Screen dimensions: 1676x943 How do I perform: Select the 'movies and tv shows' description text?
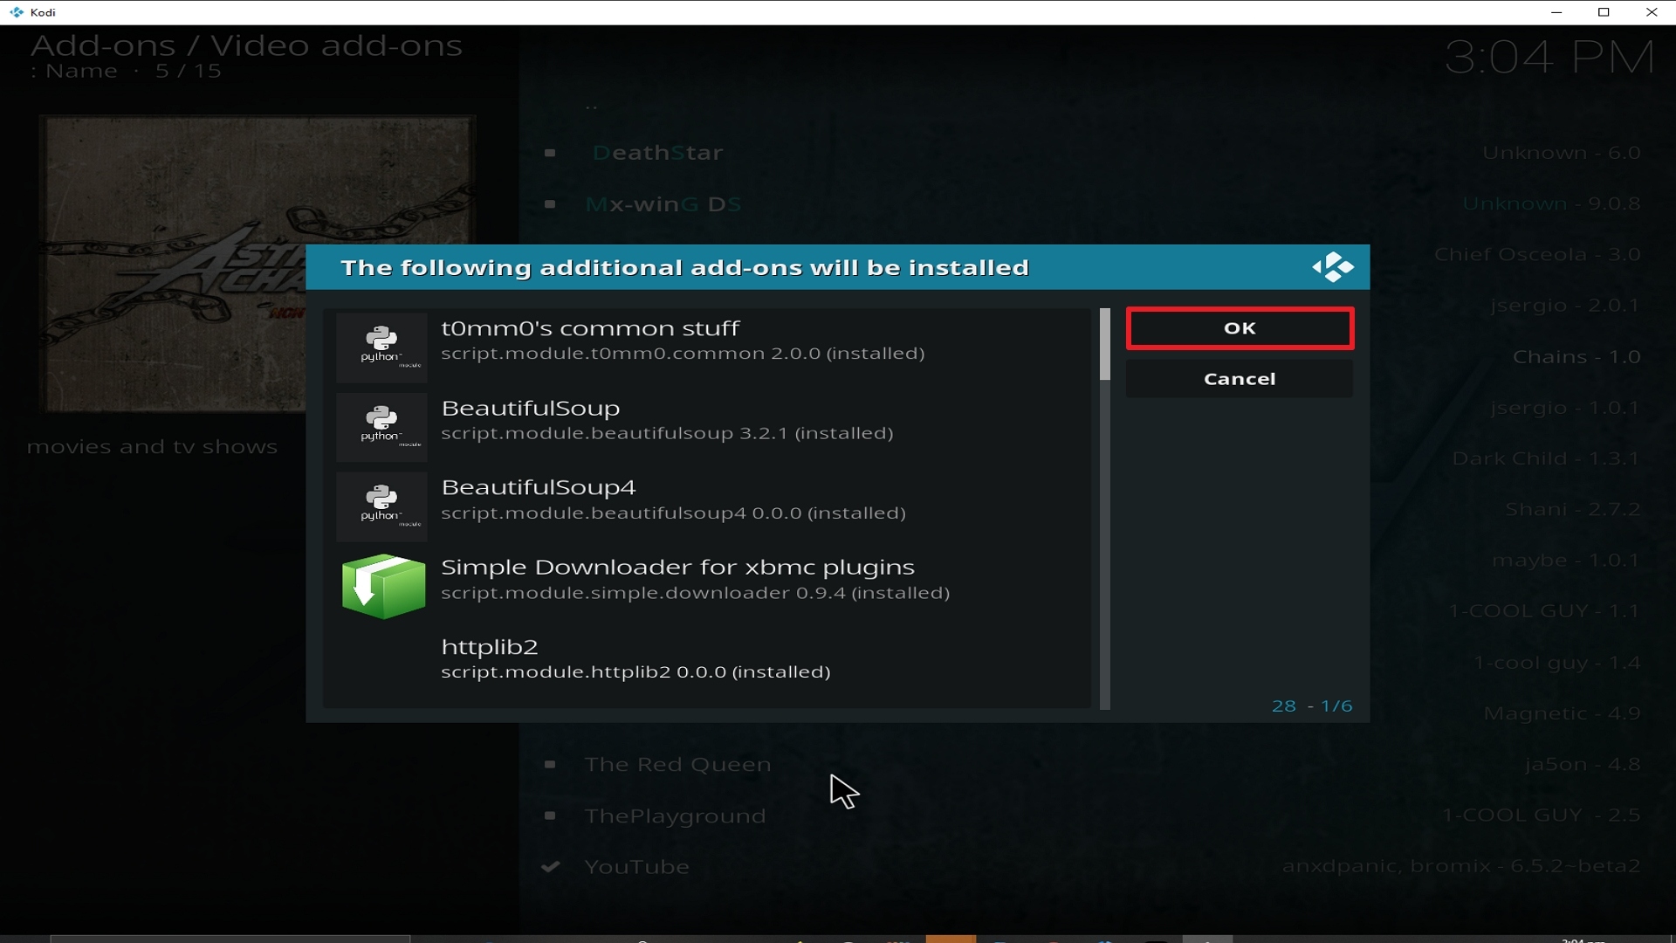[x=152, y=447]
